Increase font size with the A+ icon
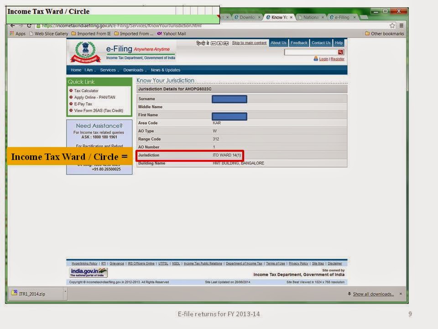Screen dimensions: 438x329 coord(226,43)
